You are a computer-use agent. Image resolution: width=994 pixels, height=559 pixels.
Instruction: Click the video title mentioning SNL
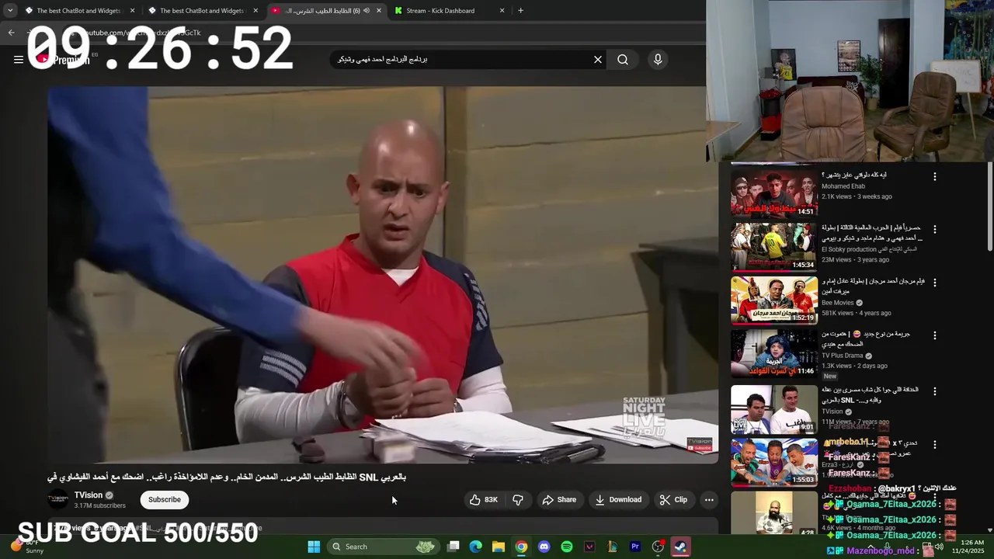227,477
